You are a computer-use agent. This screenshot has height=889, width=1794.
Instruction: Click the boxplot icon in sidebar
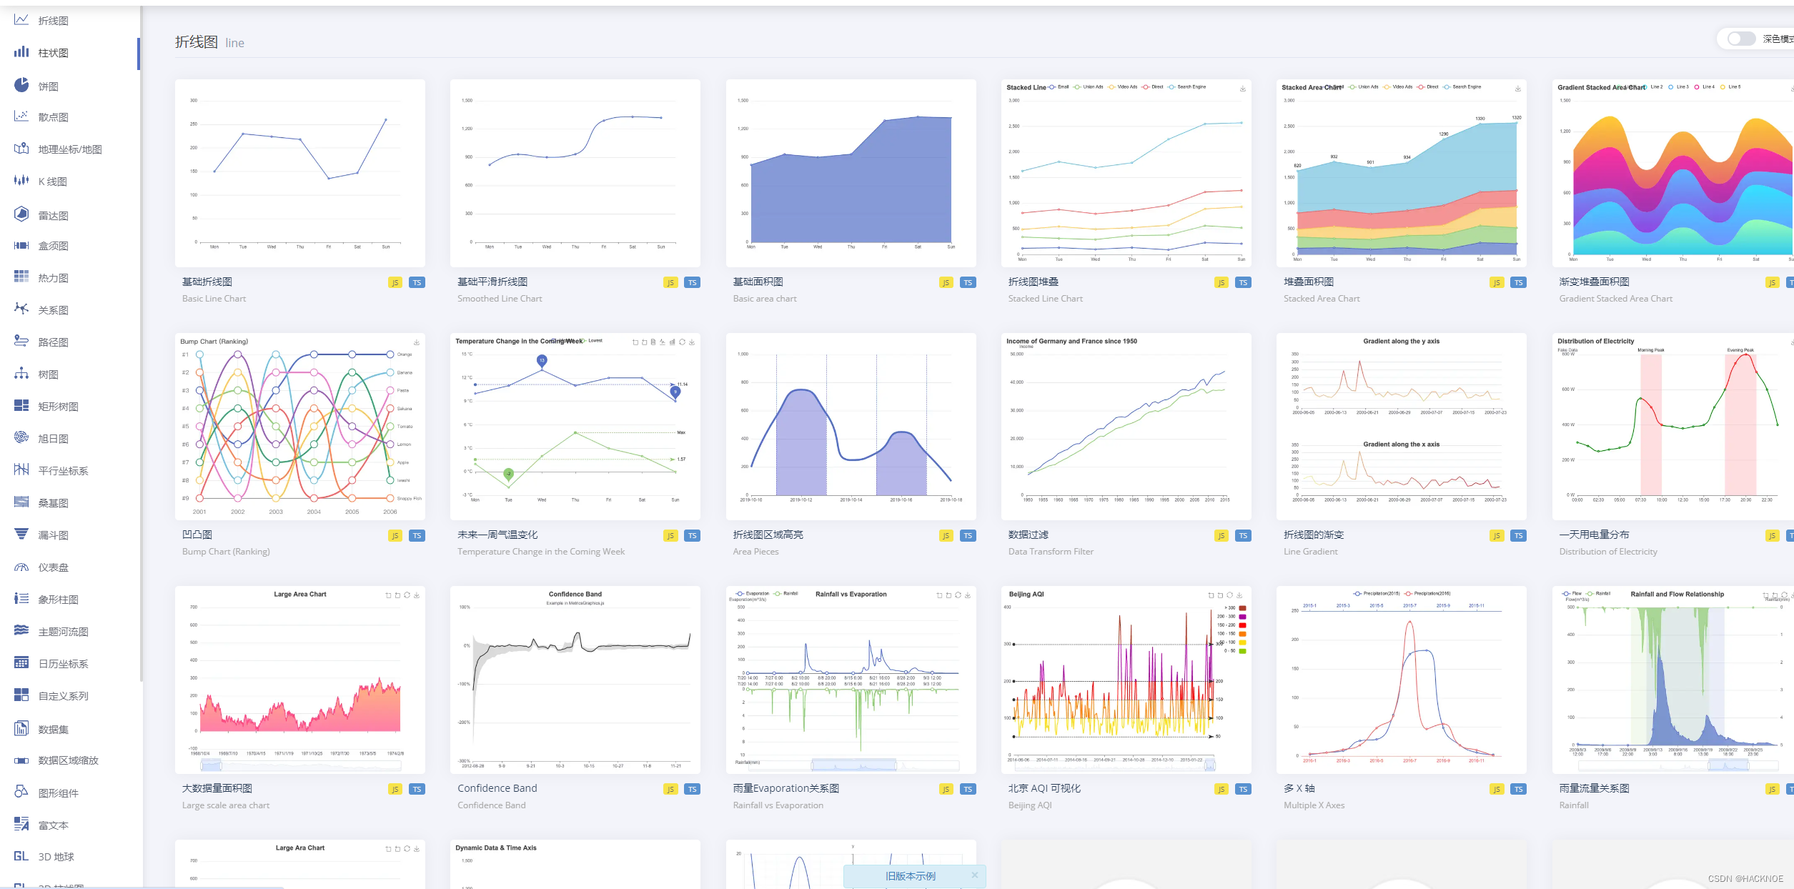coord(21,245)
